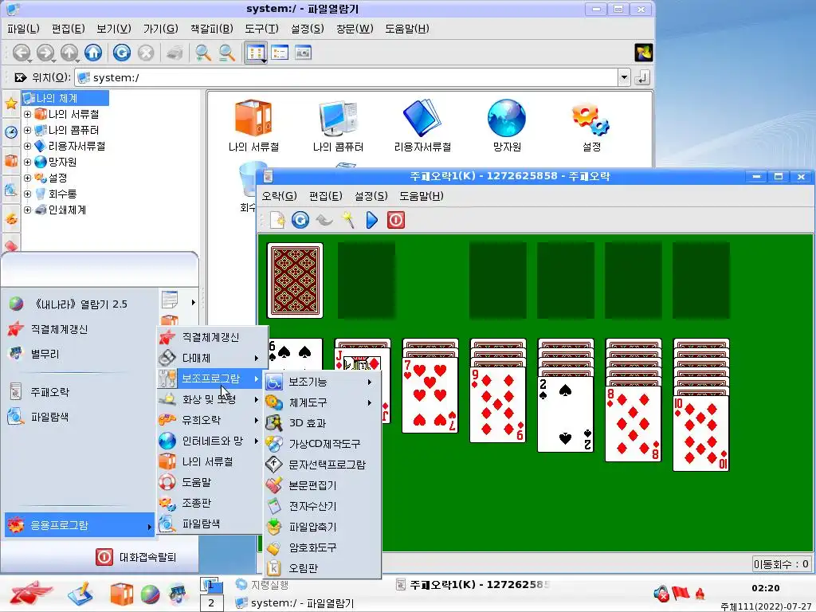The image size is (816, 612).
Task: Go to Home in file browser toolbar
Action: click(93, 53)
